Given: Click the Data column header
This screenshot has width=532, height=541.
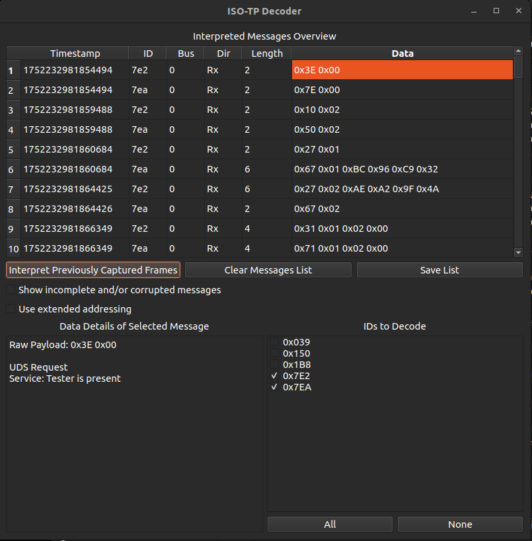Looking at the screenshot, I should coord(402,54).
